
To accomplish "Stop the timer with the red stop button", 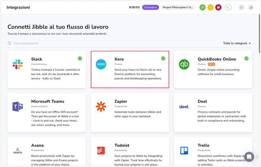I will pos(218,7).
